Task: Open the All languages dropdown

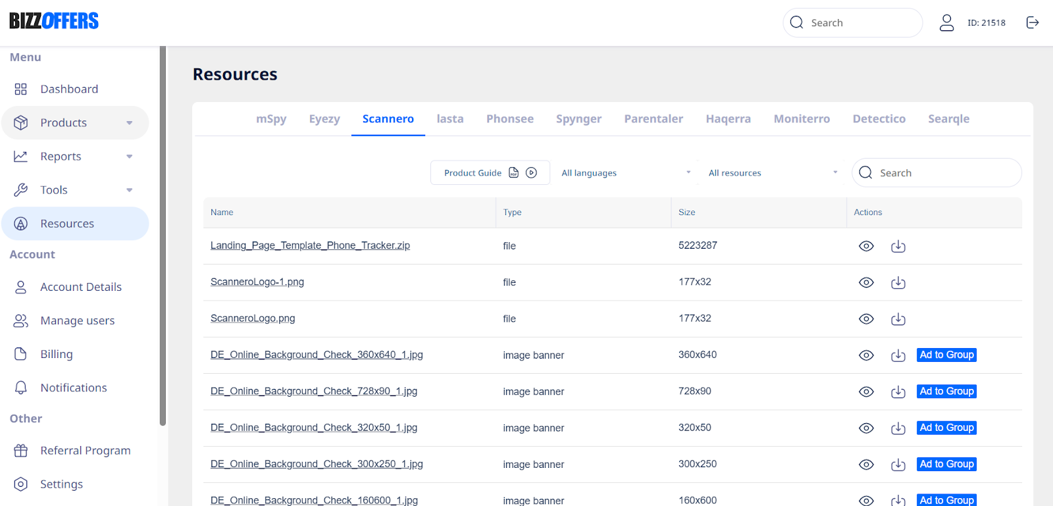Action: click(x=626, y=172)
